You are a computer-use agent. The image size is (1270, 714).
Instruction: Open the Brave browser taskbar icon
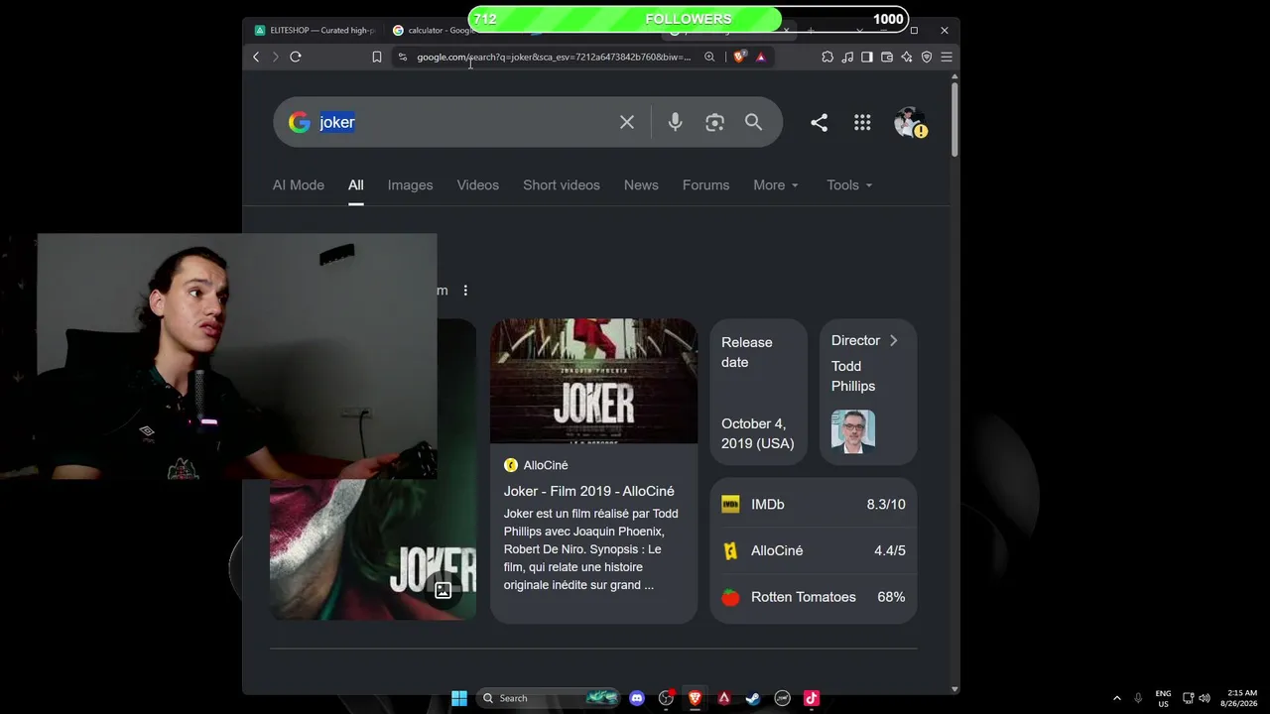tap(696, 698)
